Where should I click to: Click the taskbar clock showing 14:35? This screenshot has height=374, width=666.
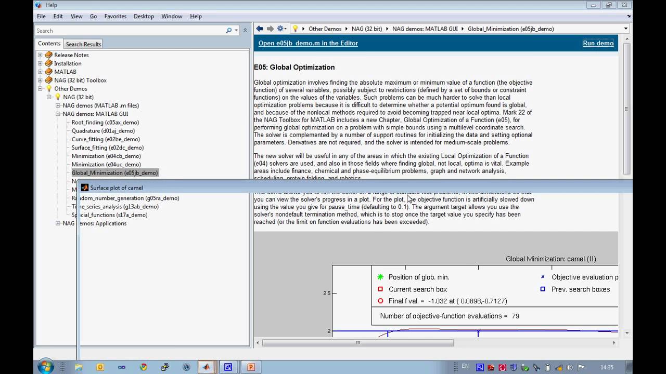(607, 367)
